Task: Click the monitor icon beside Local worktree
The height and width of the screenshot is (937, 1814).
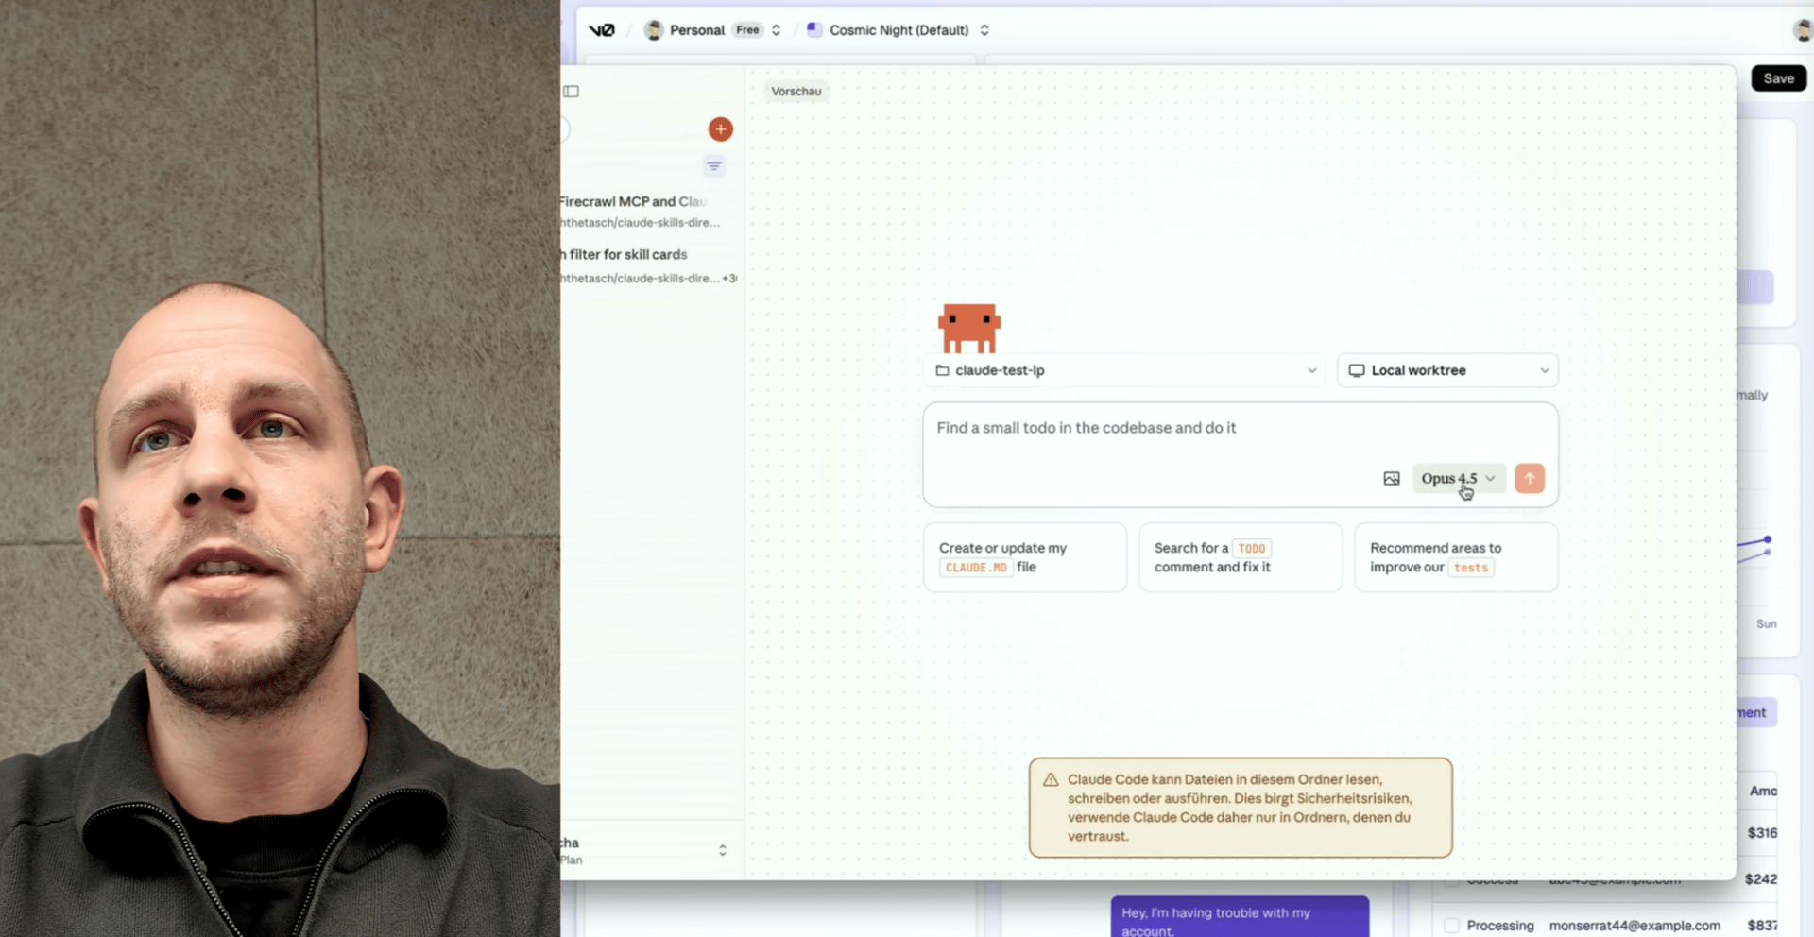Action: [1357, 370]
